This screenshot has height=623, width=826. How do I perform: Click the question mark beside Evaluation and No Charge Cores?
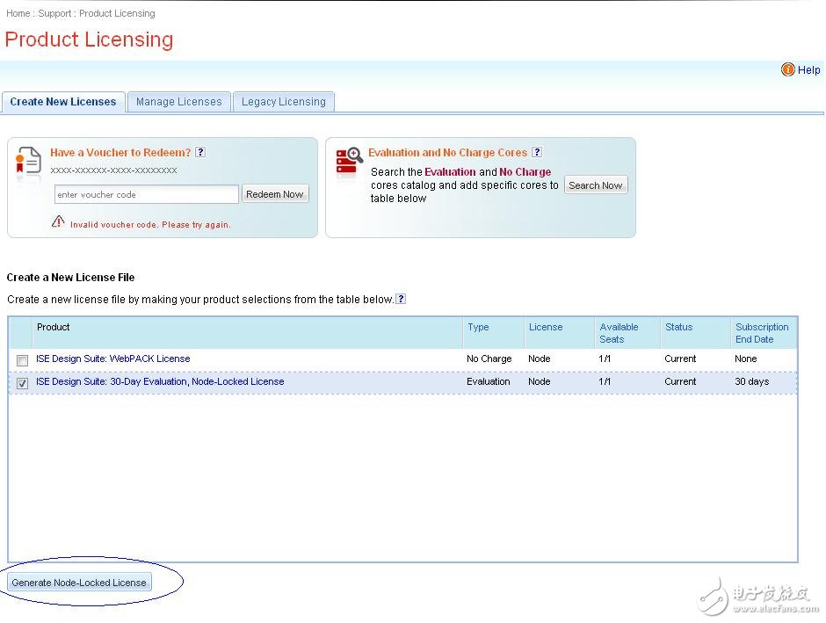pos(537,152)
